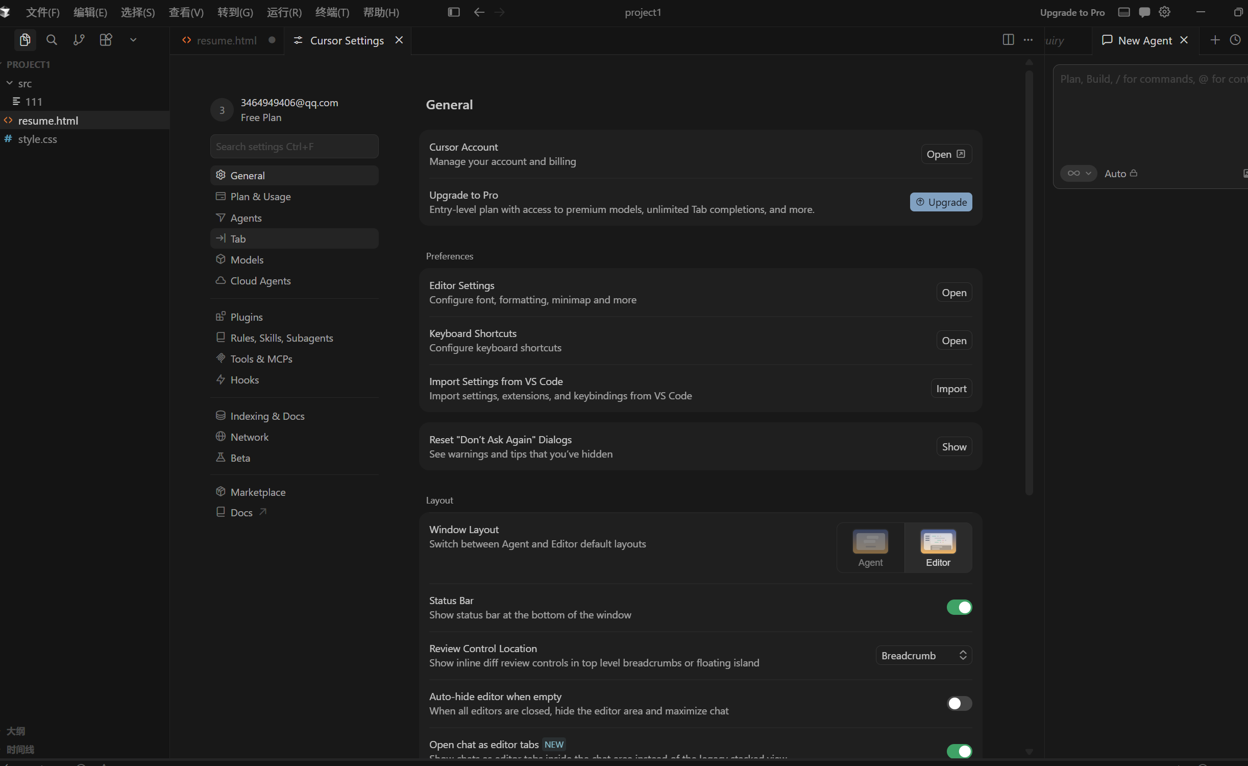The width and height of the screenshot is (1248, 766).
Task: Open Hooks settings section
Action: tap(294, 379)
